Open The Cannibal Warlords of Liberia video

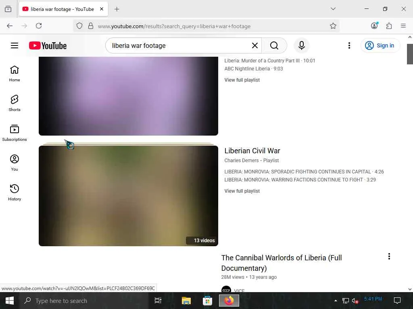pyautogui.click(x=281, y=263)
